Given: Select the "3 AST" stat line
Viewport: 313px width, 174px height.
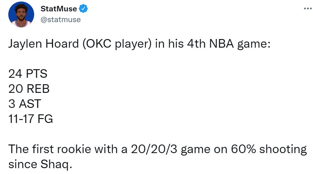Looking at the screenshot, I should click(24, 104).
